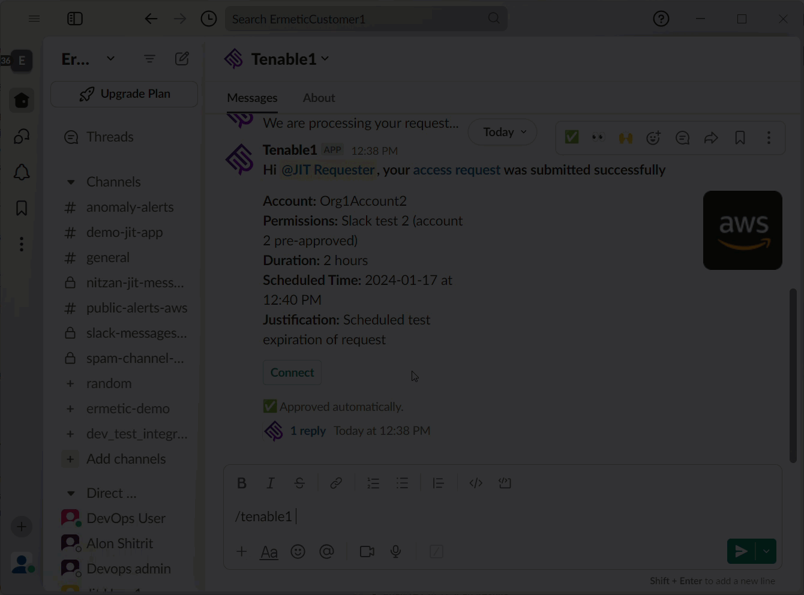React with the eyes emoji
Image resolution: width=804 pixels, height=595 pixels.
598,137
